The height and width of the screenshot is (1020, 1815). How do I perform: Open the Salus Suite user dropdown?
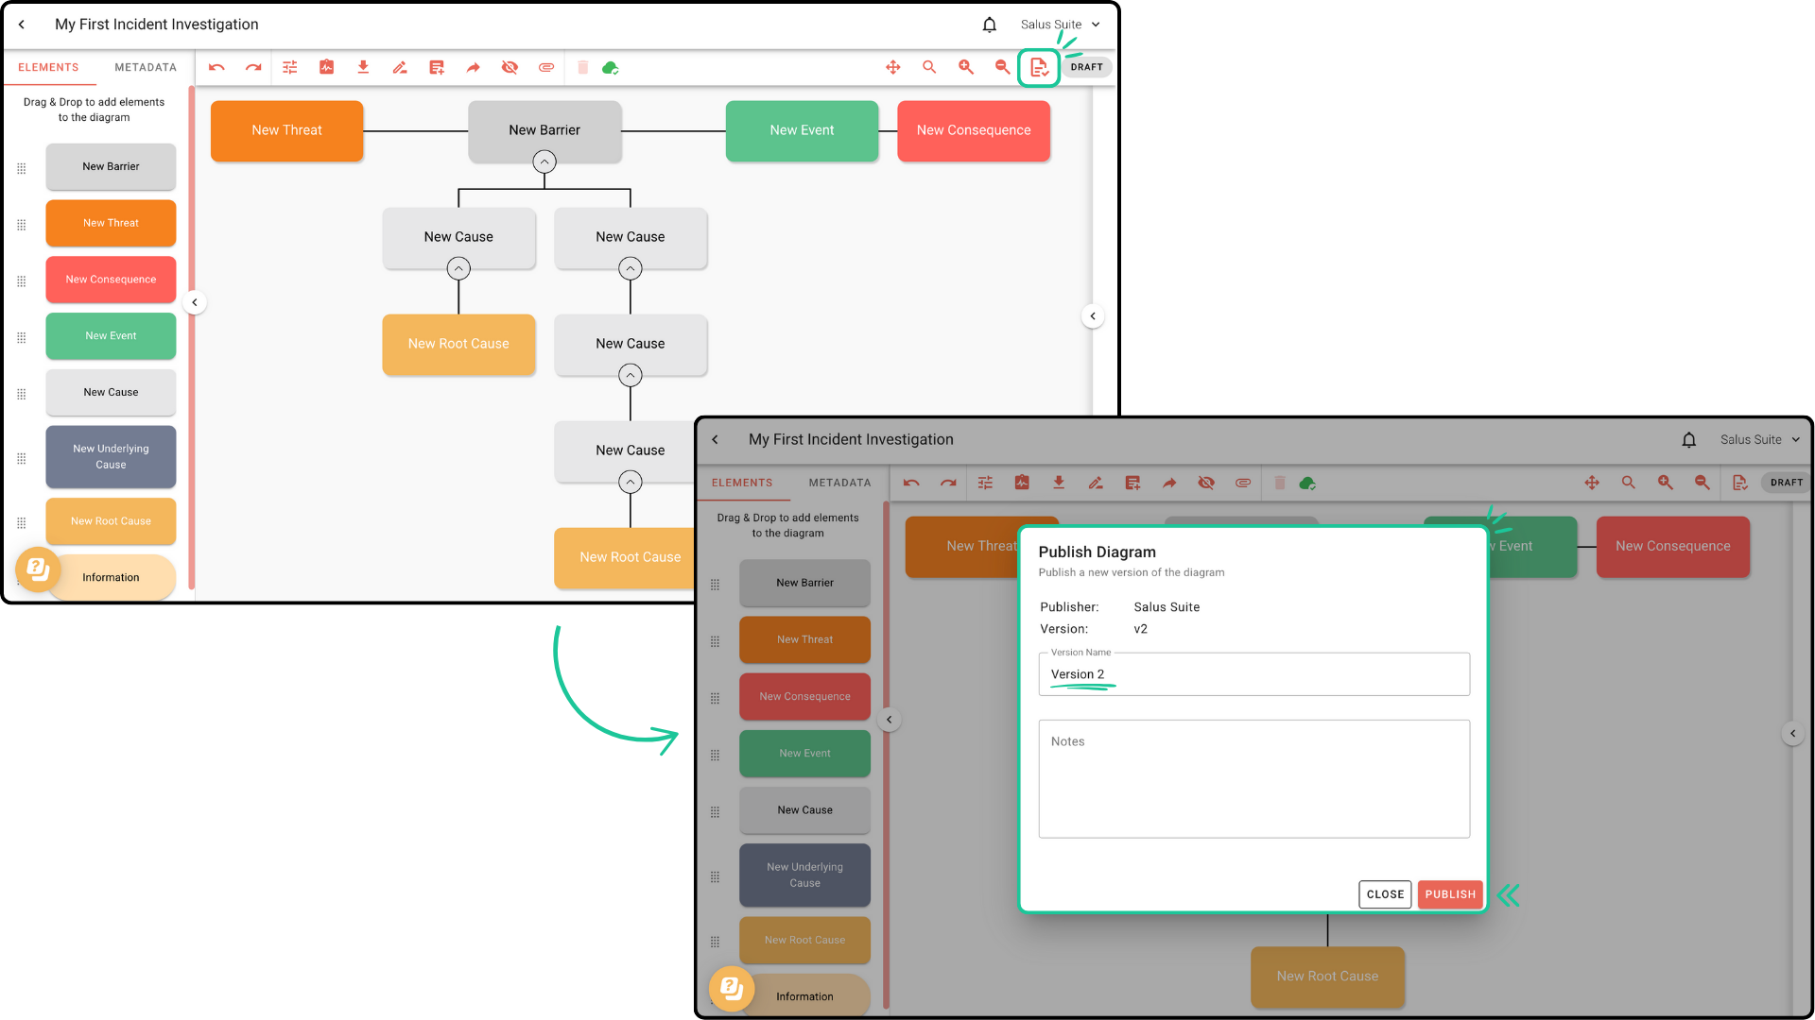pyautogui.click(x=1061, y=25)
